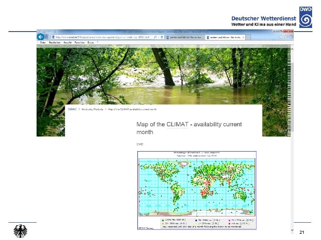The width and height of the screenshot is (321, 240).
Task: Click the browser back arrow button
Action: 41,37
